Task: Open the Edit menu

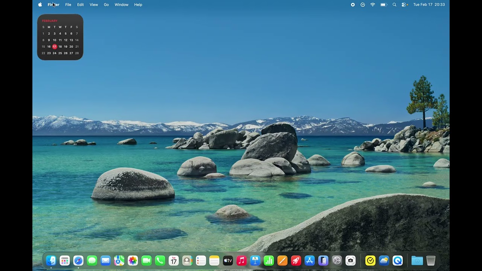Action: 81,5
